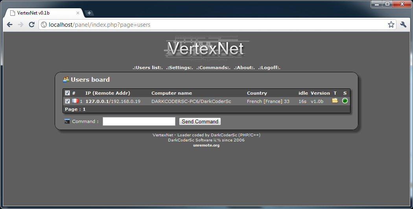
Task: Maximize the browser window
Action: (387, 4)
